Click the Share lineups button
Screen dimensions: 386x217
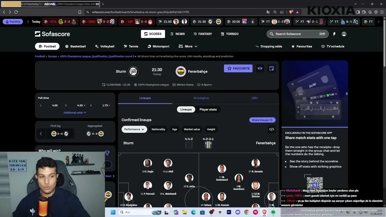tap(262, 120)
